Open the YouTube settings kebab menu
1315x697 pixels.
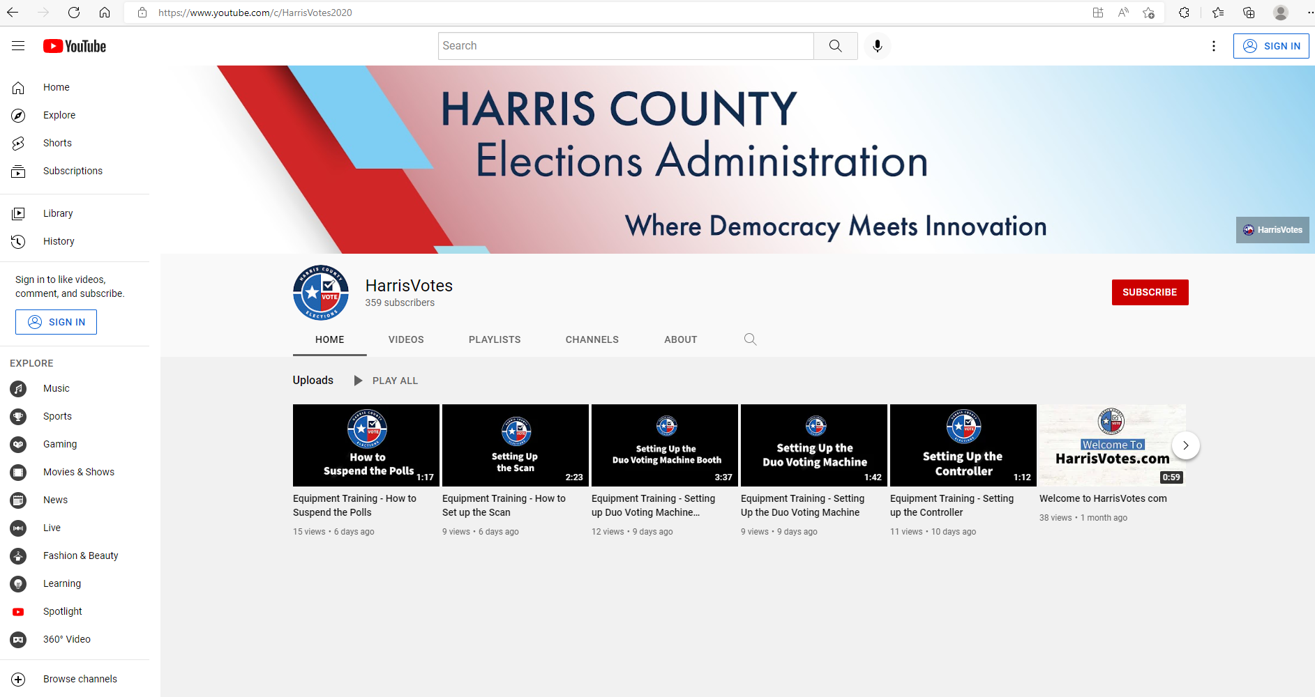[x=1214, y=46]
